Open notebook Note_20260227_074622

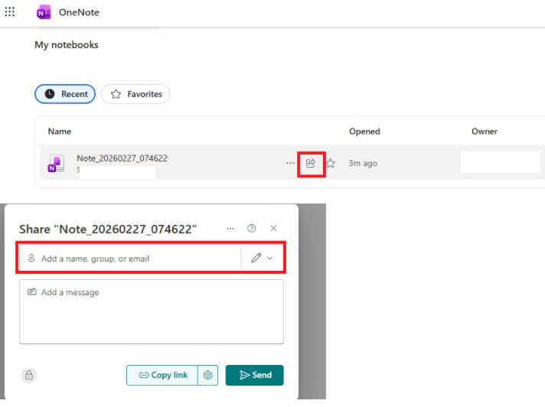(122, 158)
